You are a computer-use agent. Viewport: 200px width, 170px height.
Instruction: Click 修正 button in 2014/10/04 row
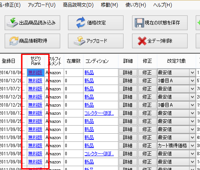147,73
